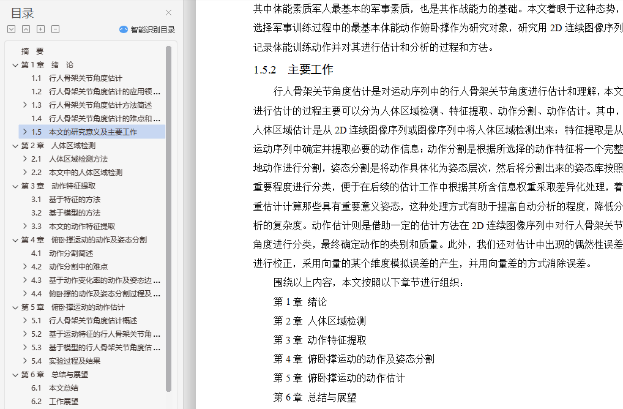
Task: Go to 第2章 人体区域检测 heading
Action: 58,146
